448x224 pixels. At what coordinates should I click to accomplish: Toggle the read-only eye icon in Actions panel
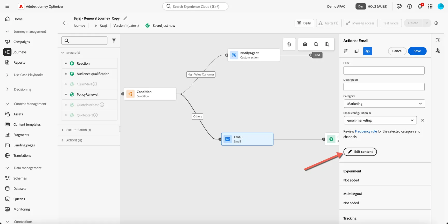click(367, 51)
